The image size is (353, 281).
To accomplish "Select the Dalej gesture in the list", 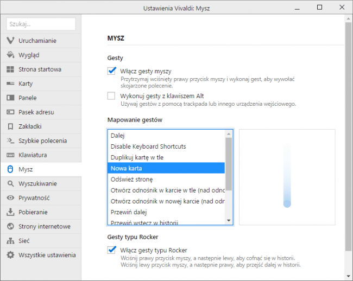I will tap(166, 136).
